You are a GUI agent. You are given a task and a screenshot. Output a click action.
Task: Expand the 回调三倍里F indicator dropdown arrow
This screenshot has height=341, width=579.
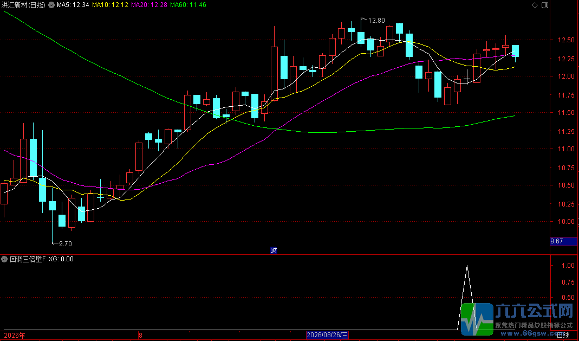pyautogui.click(x=4, y=259)
